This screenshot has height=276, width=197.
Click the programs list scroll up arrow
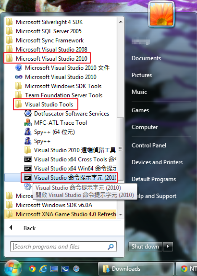pyautogui.click(x=121, y=22)
